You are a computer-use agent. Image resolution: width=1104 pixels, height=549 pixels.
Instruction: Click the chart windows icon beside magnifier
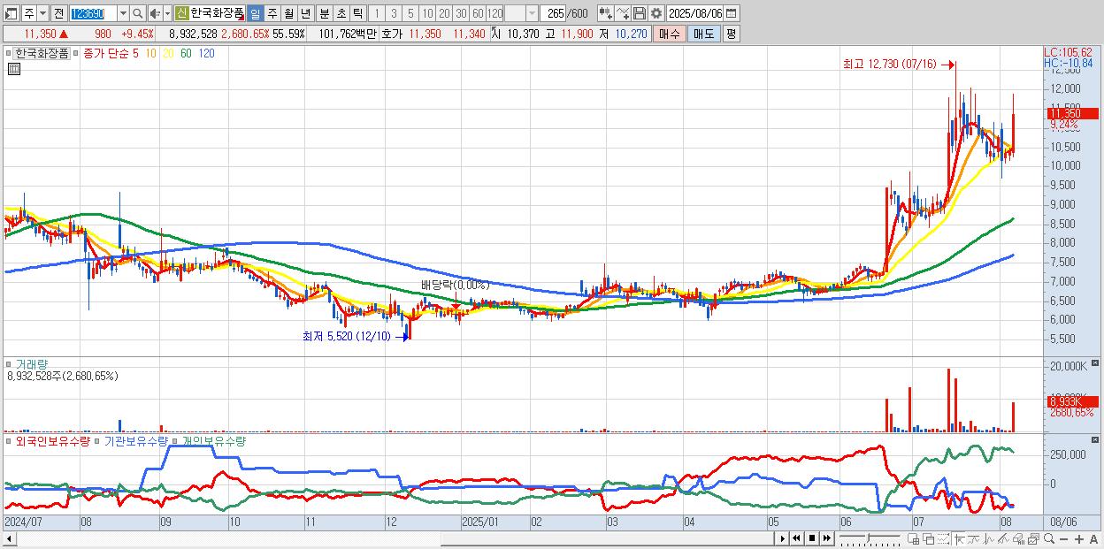click(1033, 538)
